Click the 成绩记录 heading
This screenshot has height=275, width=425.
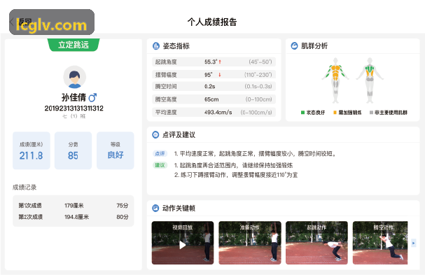click(25, 188)
